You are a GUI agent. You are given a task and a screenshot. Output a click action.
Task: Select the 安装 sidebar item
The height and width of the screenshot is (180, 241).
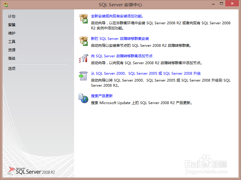tap(12, 25)
